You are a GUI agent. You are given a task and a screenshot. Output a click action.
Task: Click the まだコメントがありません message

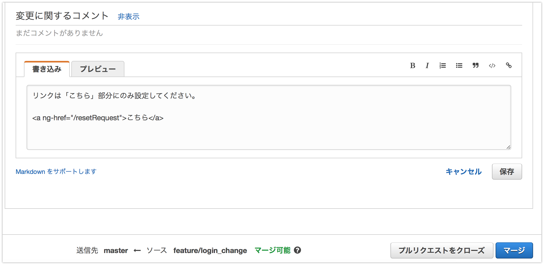click(x=59, y=33)
